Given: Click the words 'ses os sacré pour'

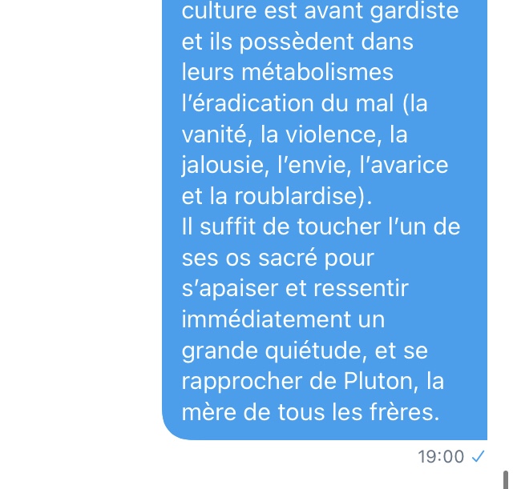Looking at the screenshot, I should 278,258.
